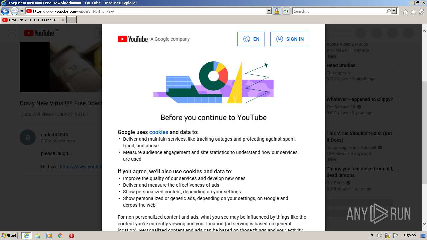
Task: Click the Internet Explorer back arrow
Action: pyautogui.click(x=5, y=11)
